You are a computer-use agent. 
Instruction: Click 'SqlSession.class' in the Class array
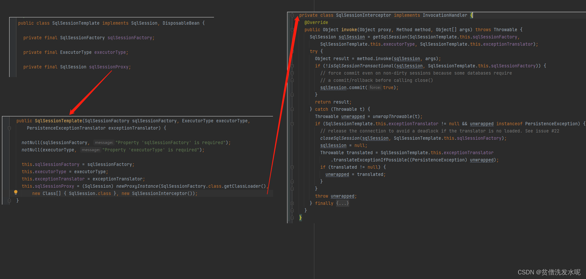(x=90, y=193)
